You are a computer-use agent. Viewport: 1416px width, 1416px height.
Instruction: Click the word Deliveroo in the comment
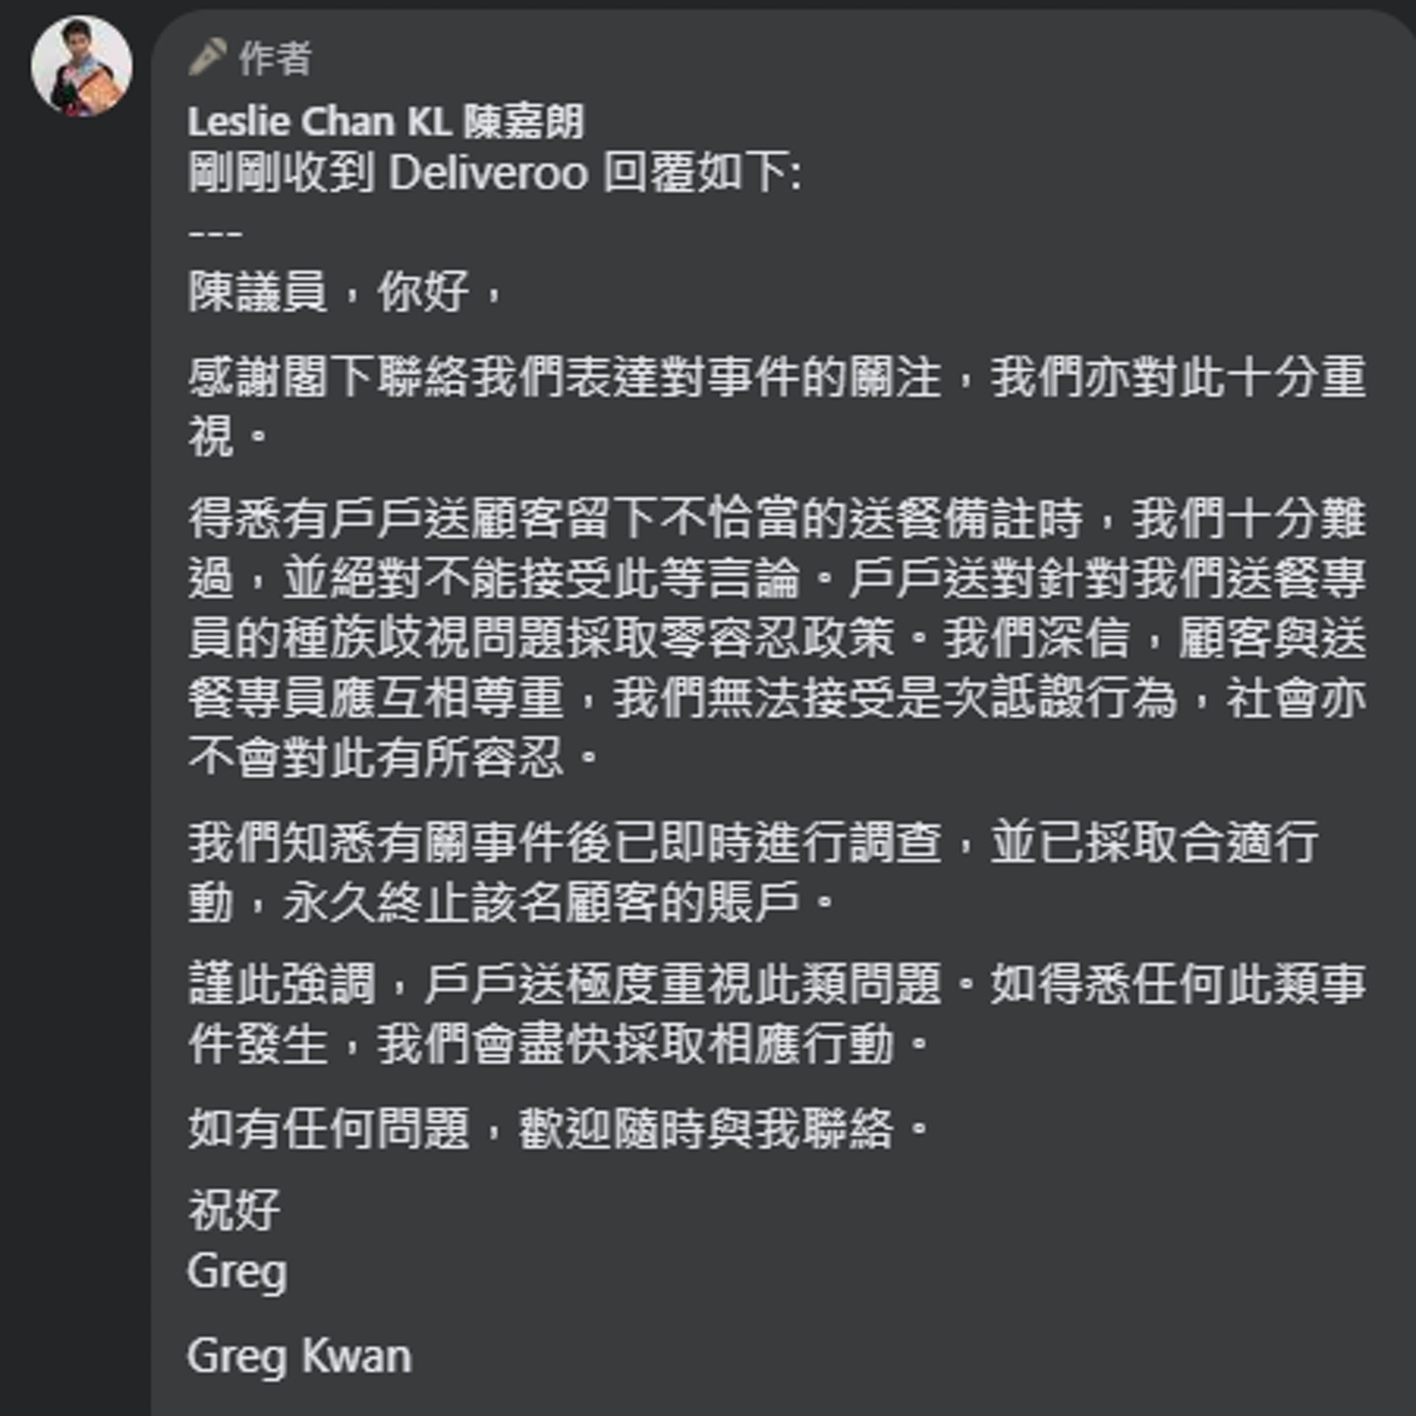(488, 174)
